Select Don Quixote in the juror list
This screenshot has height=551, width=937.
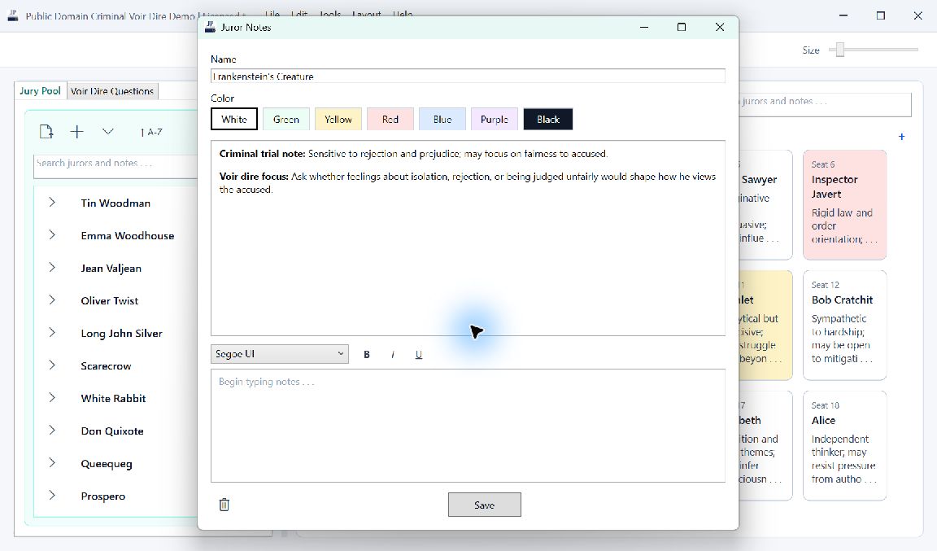(111, 431)
